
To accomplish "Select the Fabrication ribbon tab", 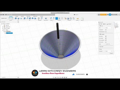I will click(x=35, y=16).
